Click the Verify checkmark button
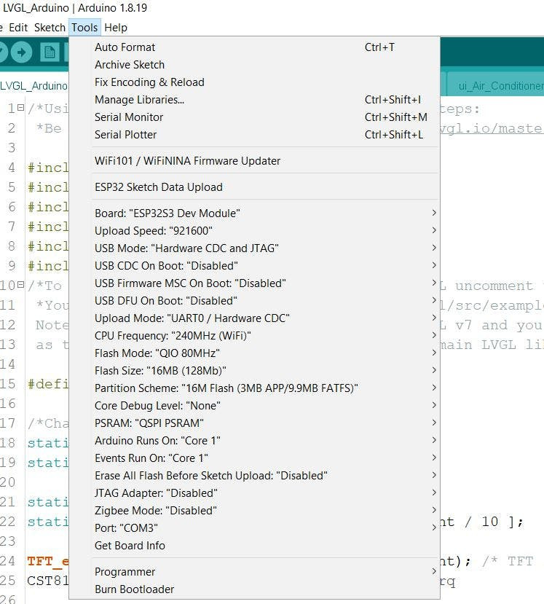Image resolution: width=544 pixels, height=604 pixels. point(2,52)
